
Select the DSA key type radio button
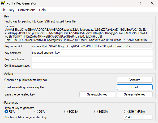point(36,112)
